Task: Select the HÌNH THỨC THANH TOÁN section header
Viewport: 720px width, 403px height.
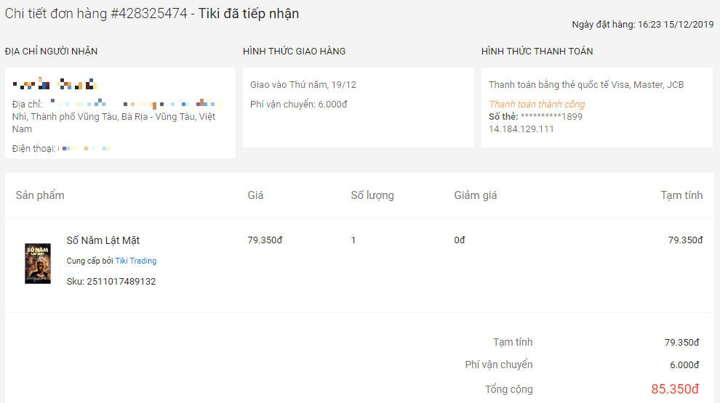Action: tap(537, 52)
